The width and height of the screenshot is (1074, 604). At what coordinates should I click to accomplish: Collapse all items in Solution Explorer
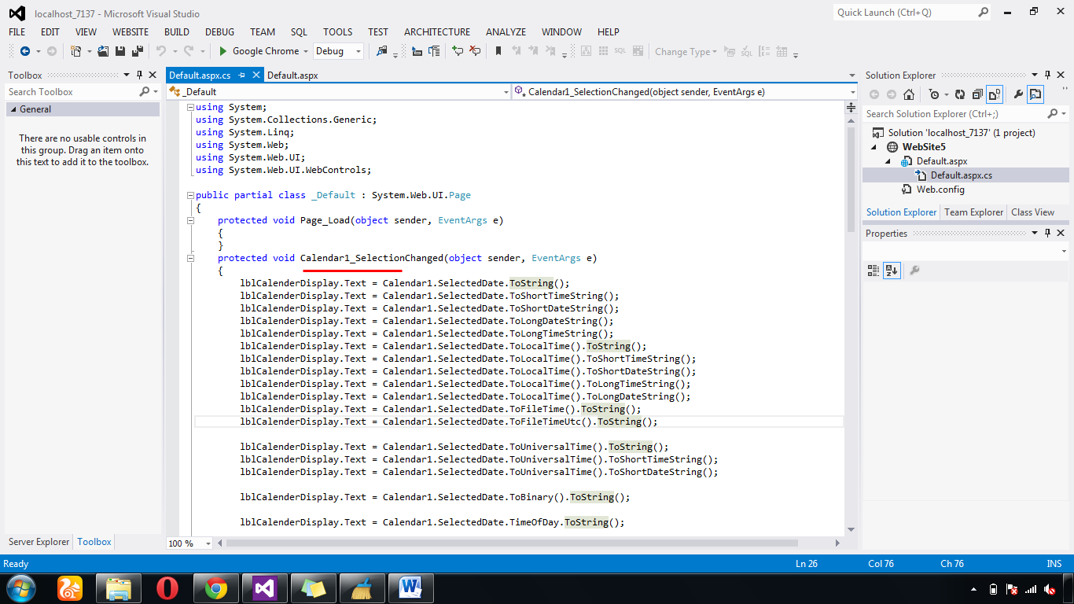(x=979, y=94)
